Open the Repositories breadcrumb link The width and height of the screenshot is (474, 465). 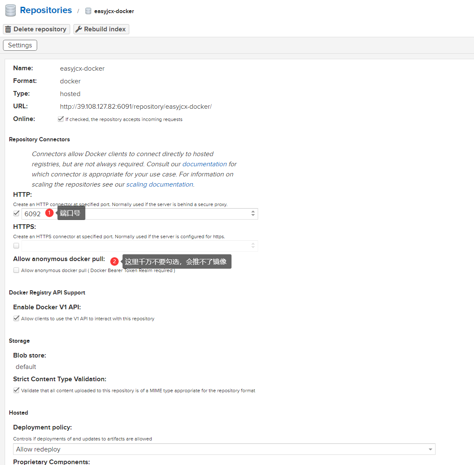[46, 10]
